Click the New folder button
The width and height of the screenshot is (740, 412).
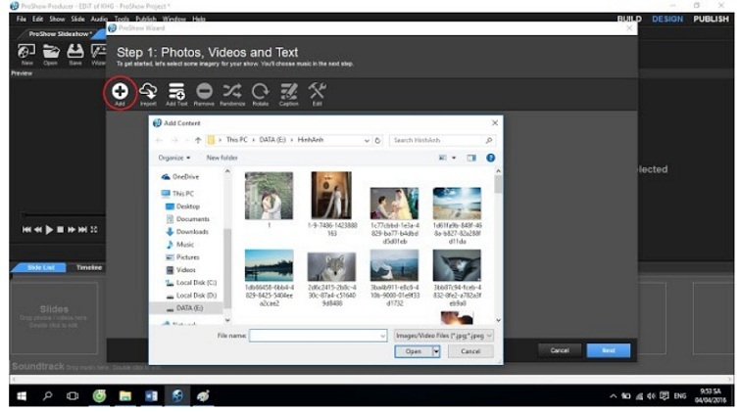[222, 157]
